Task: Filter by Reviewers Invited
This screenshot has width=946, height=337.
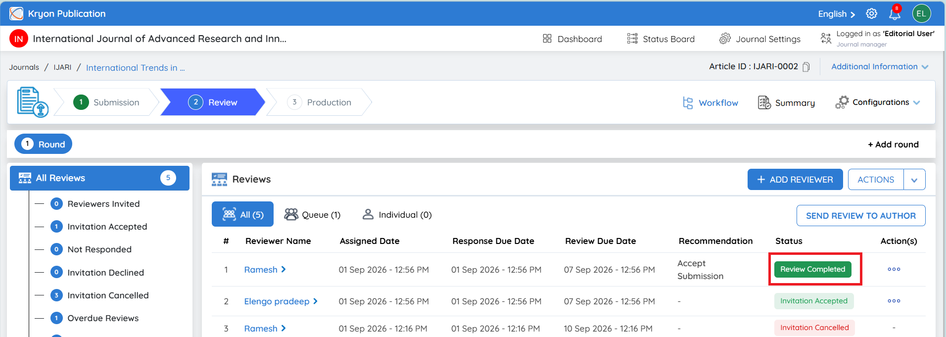Action: pos(95,204)
